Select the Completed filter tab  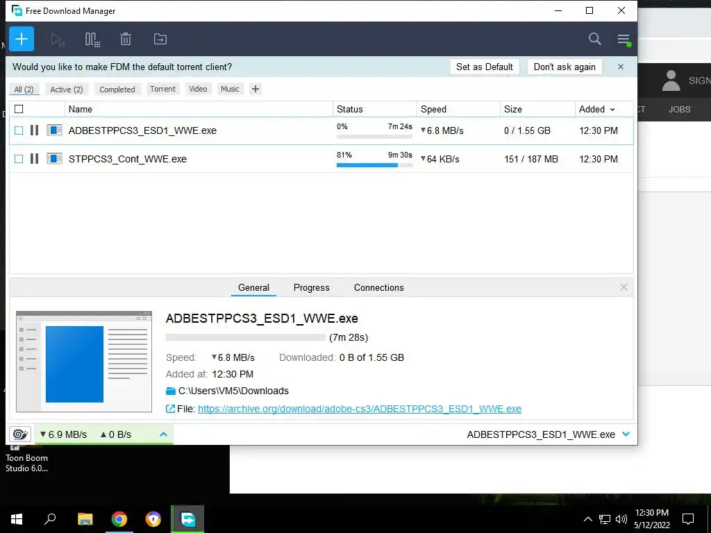(x=117, y=90)
